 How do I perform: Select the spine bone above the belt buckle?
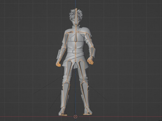76,45
